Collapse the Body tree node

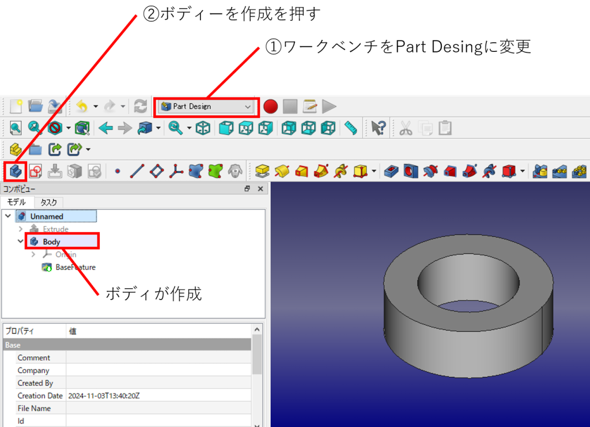(21, 241)
